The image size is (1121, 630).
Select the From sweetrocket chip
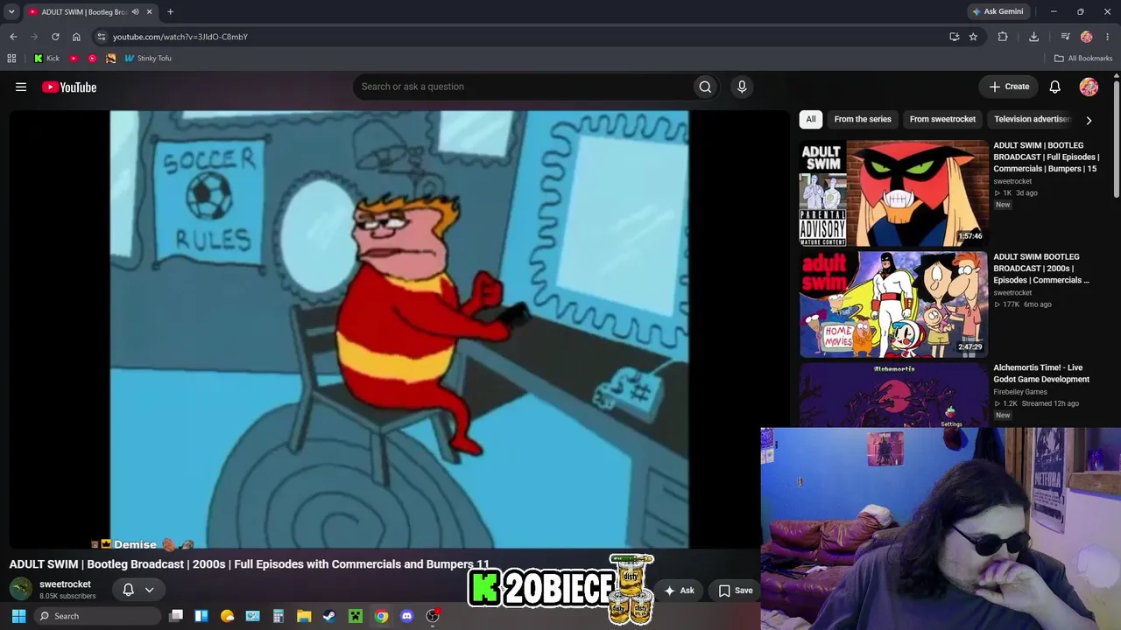click(942, 119)
